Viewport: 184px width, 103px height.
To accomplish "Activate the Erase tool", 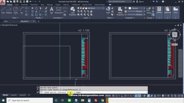I will (x=46, y=8).
